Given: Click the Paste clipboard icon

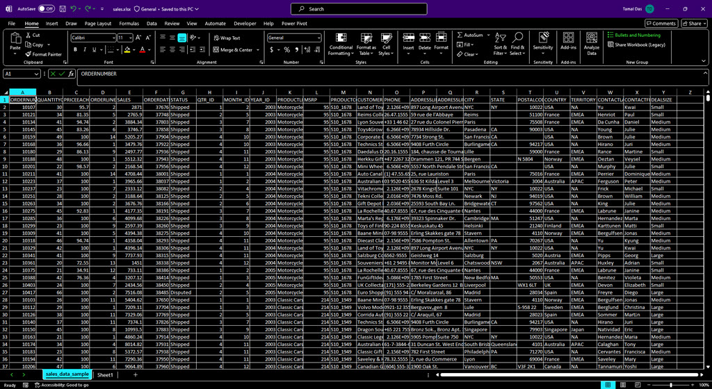Looking at the screenshot, I should pos(15,39).
